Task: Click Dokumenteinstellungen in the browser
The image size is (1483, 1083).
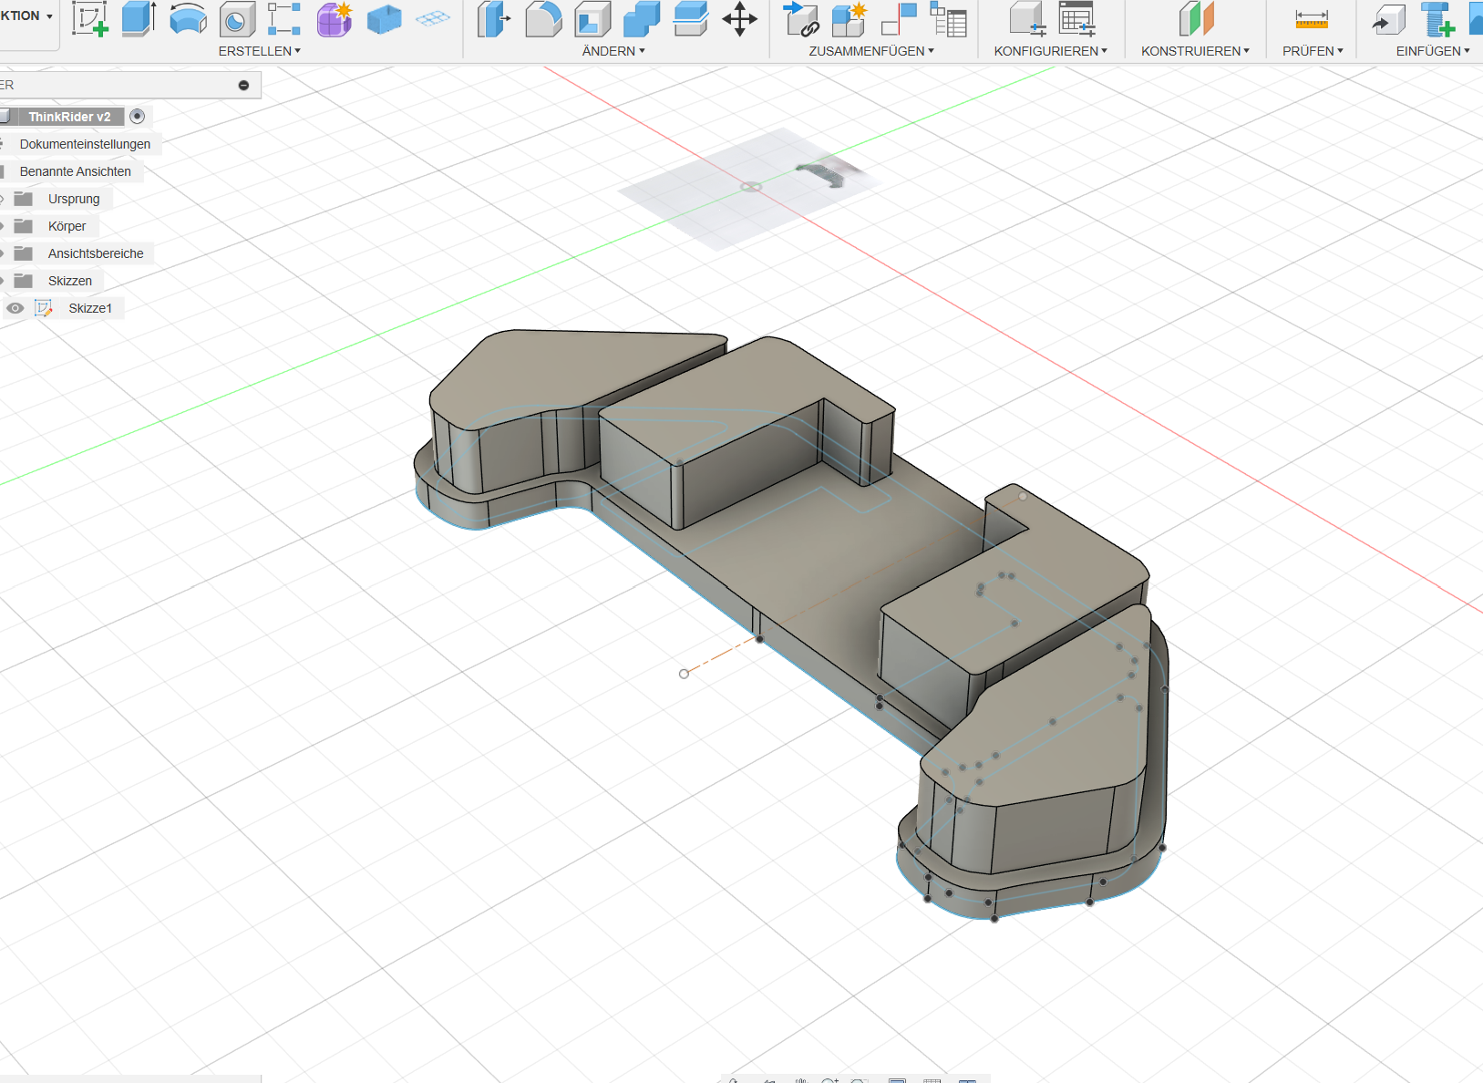Action: coord(85,144)
